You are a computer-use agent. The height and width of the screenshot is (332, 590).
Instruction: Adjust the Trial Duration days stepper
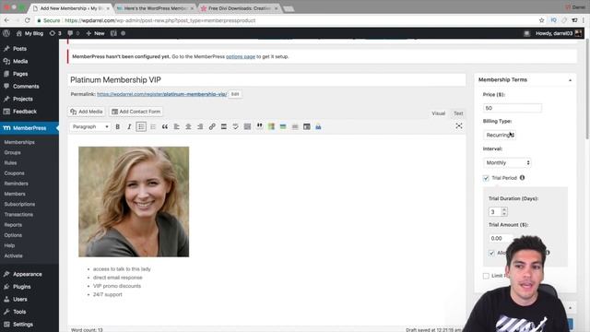coord(504,211)
